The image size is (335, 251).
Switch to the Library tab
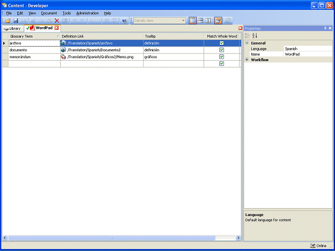click(x=13, y=28)
